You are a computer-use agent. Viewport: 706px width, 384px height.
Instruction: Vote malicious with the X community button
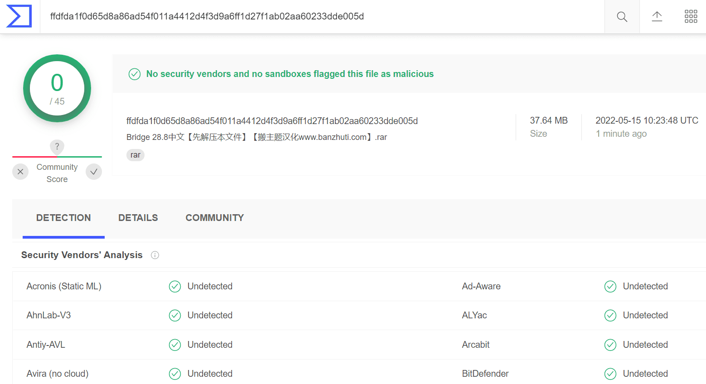[x=20, y=172]
